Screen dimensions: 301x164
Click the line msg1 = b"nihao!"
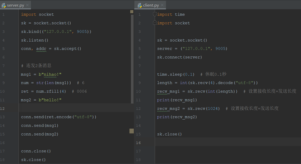point(41,74)
